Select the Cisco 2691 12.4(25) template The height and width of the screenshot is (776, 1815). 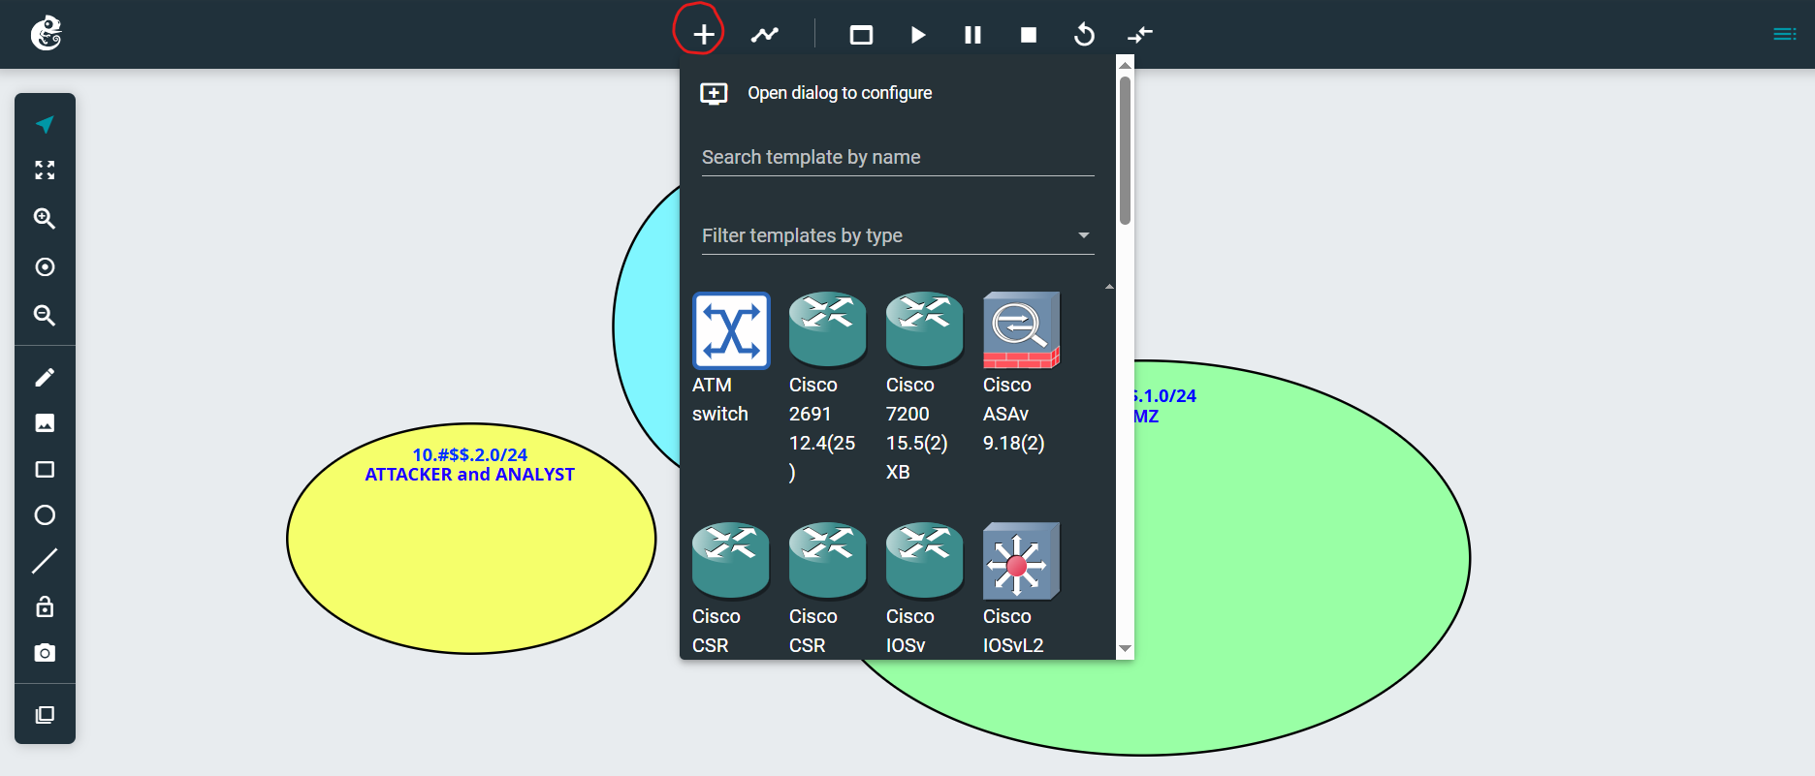tap(827, 388)
